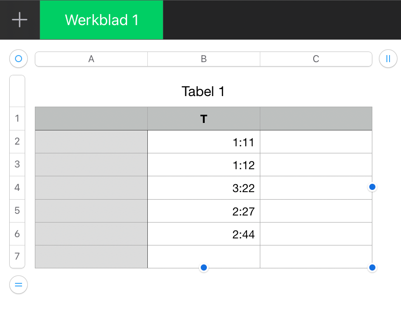Viewport: 401px width, 323px height.
Task: Add a new sheet with plus icon
Action: point(19,20)
